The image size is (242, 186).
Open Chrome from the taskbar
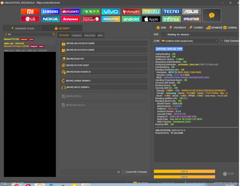[x=17, y=185]
